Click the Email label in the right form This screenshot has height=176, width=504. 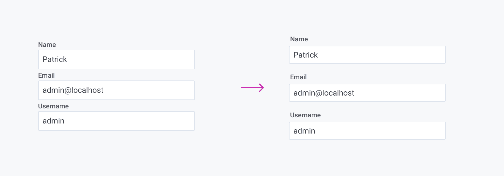[298, 77]
